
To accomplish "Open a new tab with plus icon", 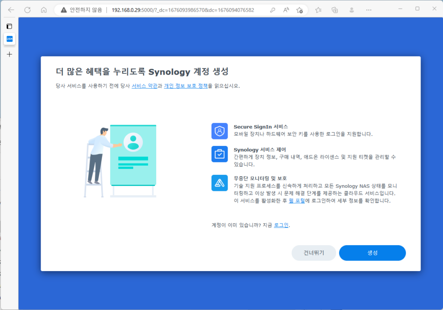I will pos(10,54).
